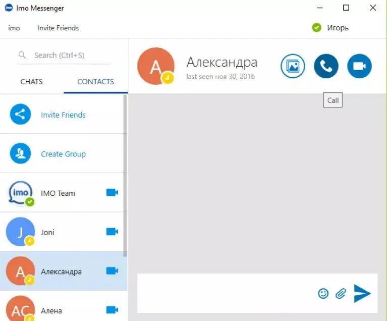The height and width of the screenshot is (321, 387).
Task: Send message with arrow icon
Action: coord(362,293)
